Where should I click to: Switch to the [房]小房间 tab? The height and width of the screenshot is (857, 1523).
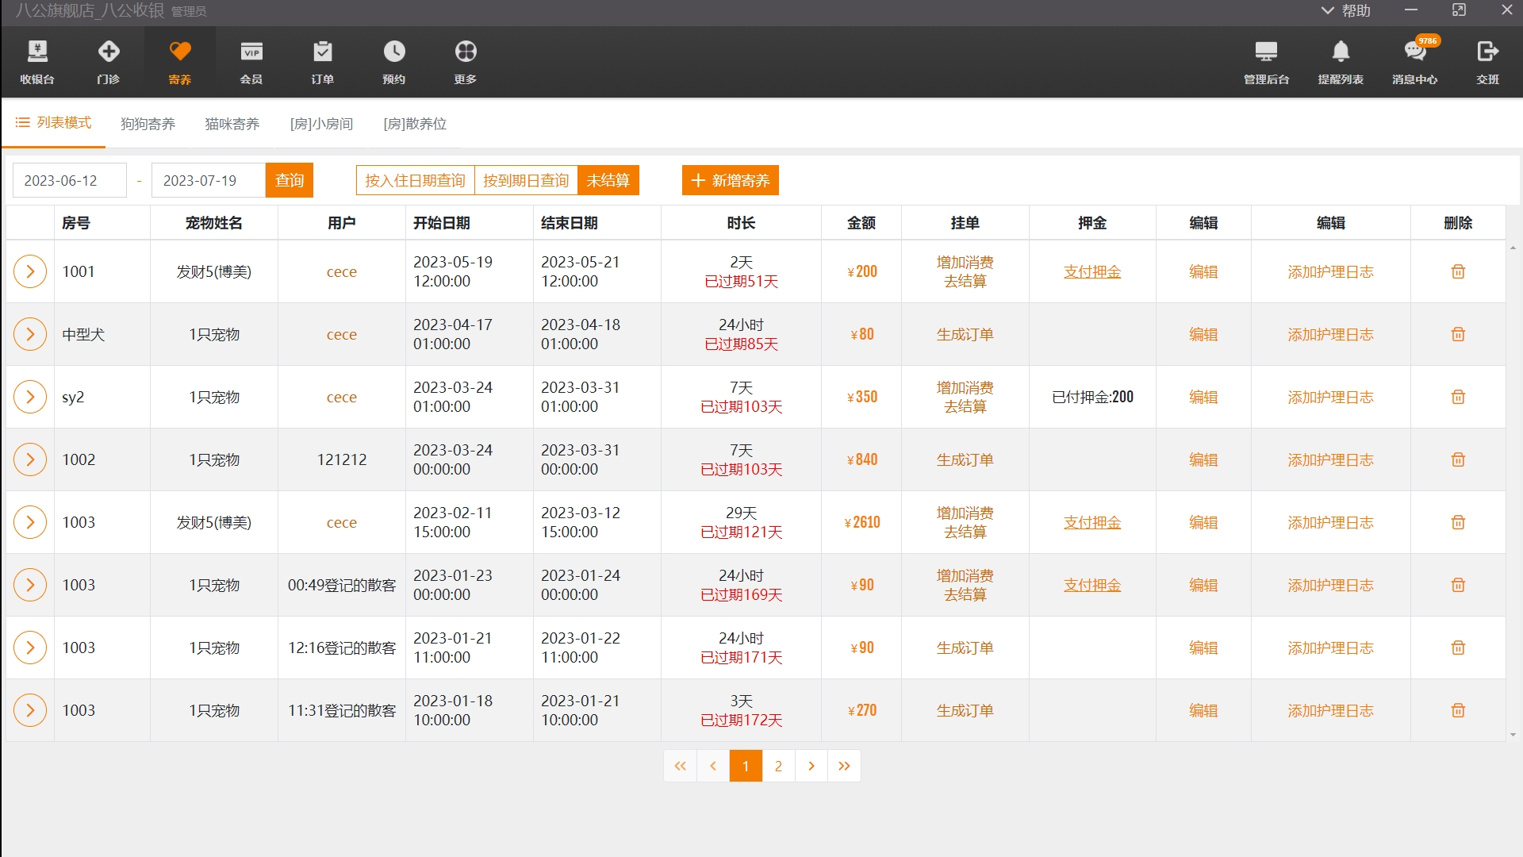[321, 124]
